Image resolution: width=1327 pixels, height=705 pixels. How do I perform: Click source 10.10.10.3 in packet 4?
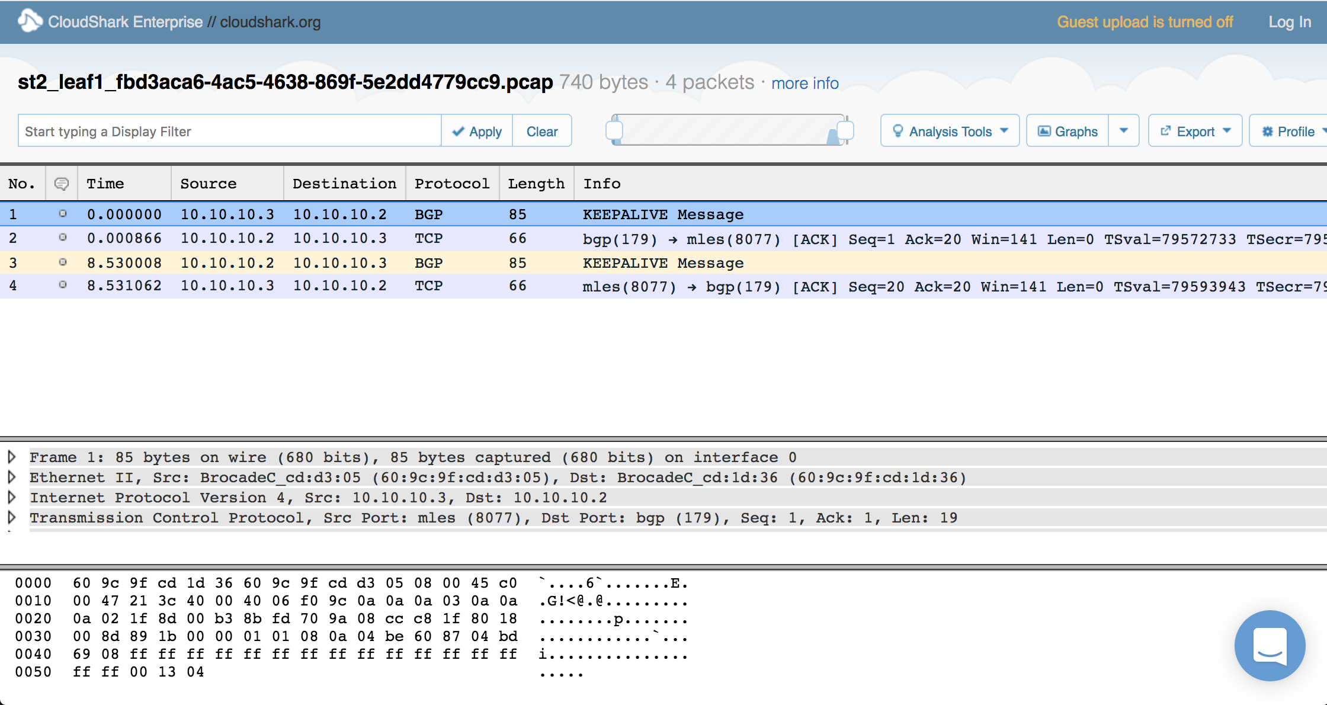(227, 286)
